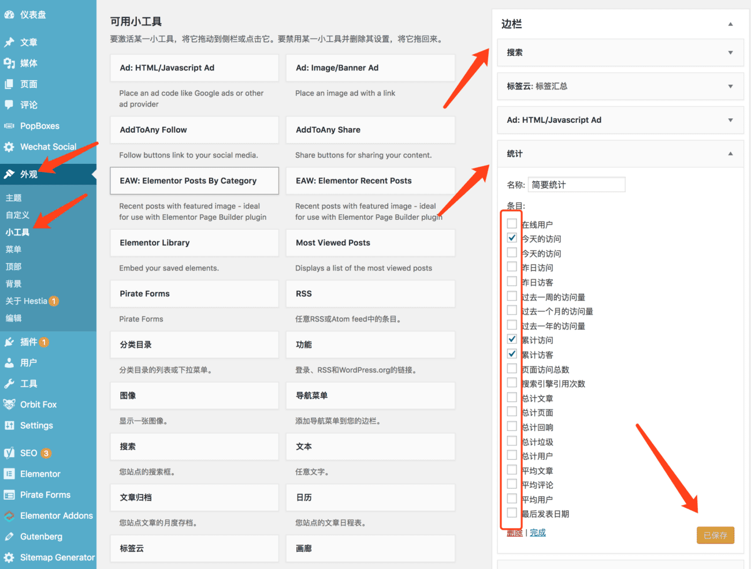Click the 评论 comment bubble icon

(11, 104)
